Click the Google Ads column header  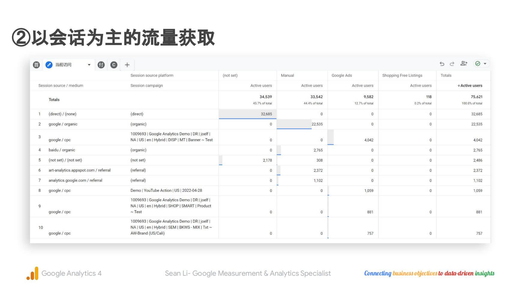coord(342,75)
